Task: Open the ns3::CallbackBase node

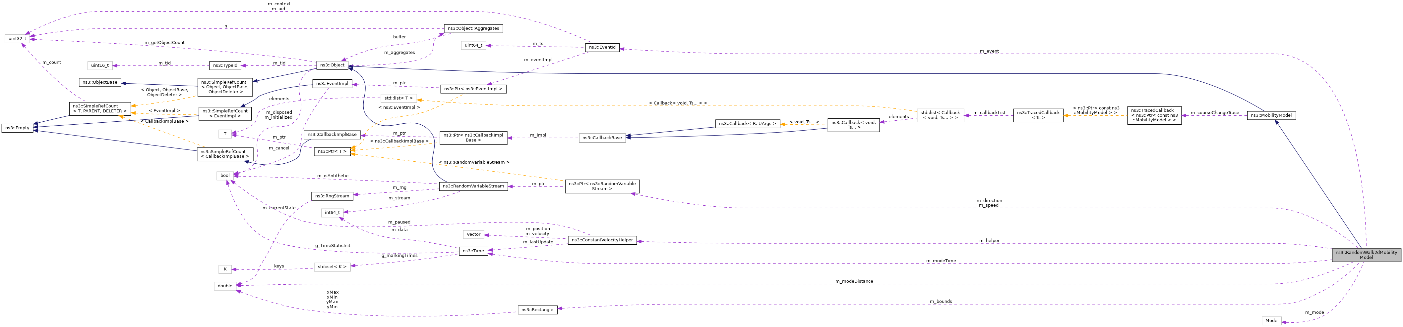Action: coord(602,138)
